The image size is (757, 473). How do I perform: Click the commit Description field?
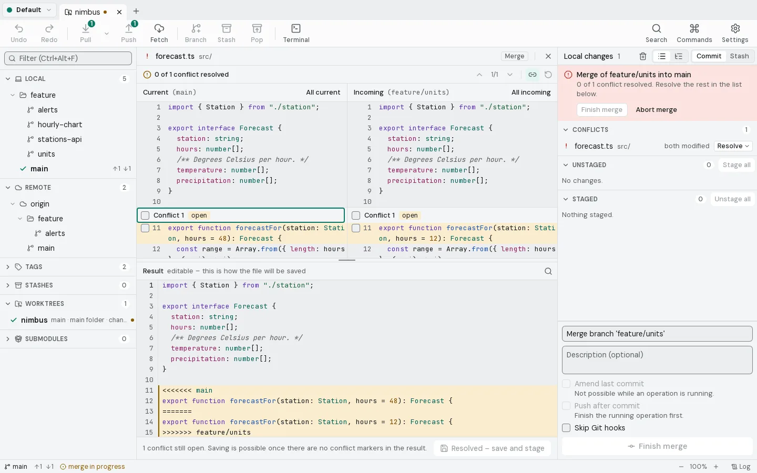pyautogui.click(x=657, y=360)
